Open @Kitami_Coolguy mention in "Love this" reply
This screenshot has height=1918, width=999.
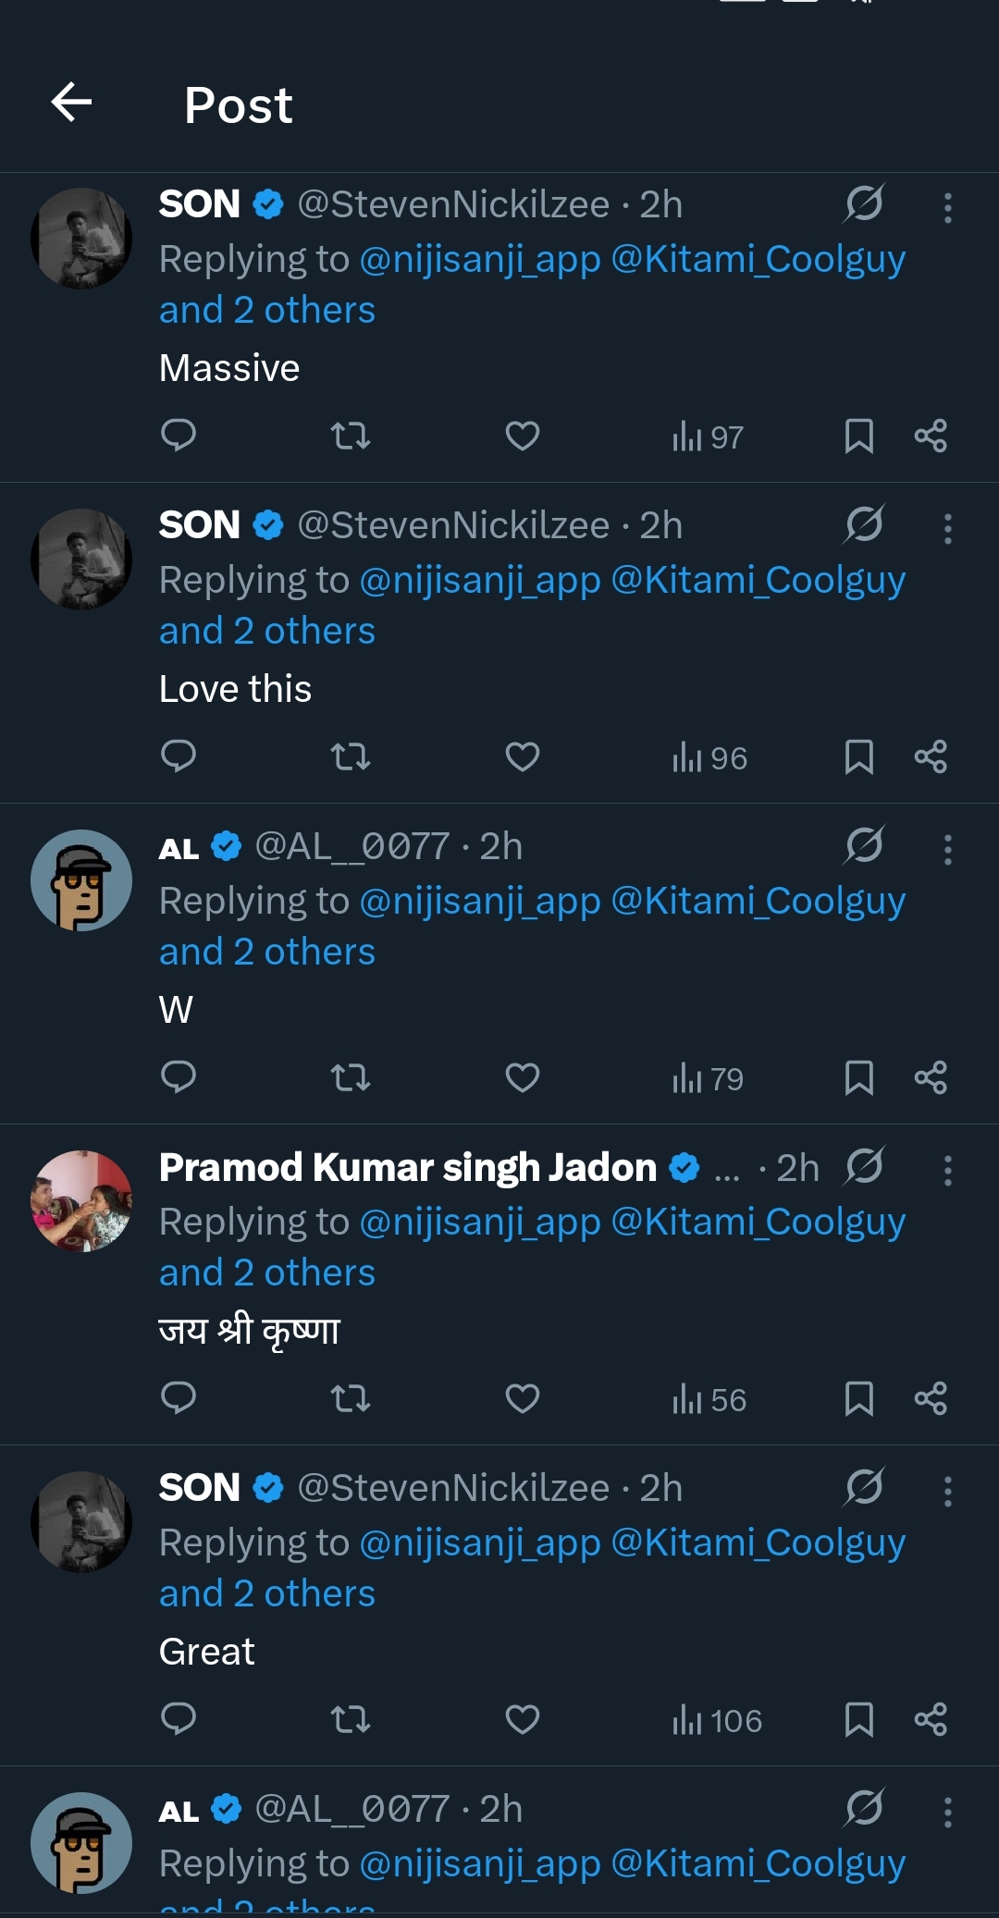(x=758, y=581)
